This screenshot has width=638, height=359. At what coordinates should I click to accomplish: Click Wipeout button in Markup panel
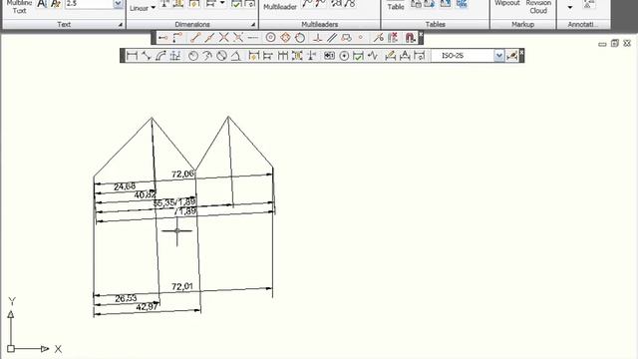507,3
